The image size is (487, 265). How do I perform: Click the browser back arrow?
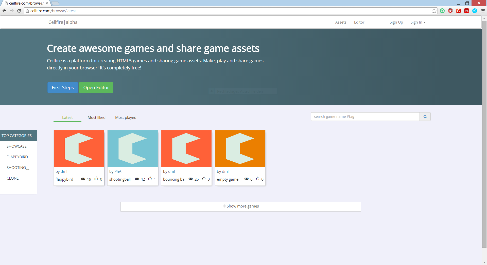(4, 11)
